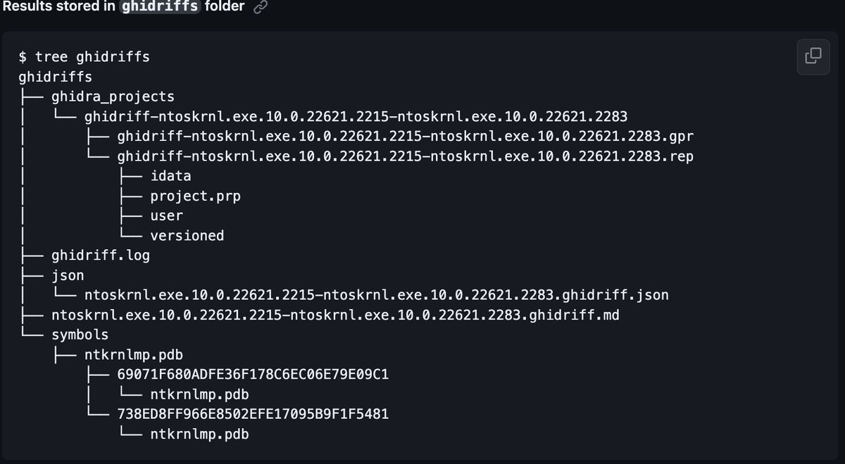Select the user folder entry

click(166, 216)
